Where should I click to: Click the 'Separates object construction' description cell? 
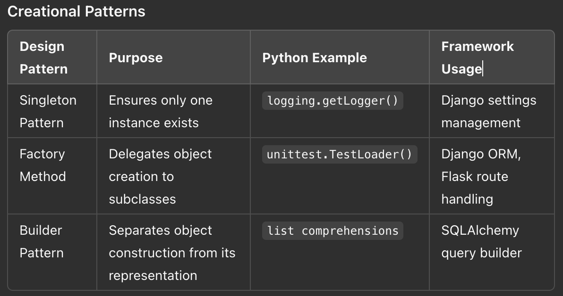coord(173,252)
